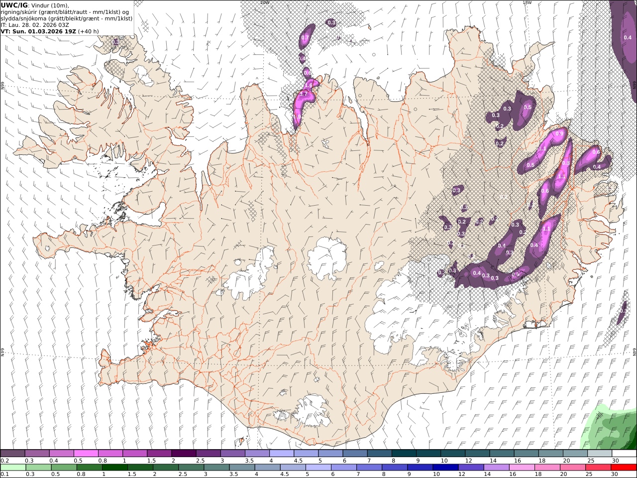Click the darkest purple swatch labeled 2 in top legend
This screenshot has height=478, width=637.
[x=184, y=454]
